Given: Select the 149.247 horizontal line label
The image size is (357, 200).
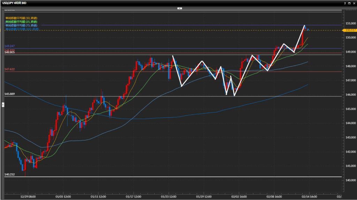Looking at the screenshot, I should (x=9, y=46).
